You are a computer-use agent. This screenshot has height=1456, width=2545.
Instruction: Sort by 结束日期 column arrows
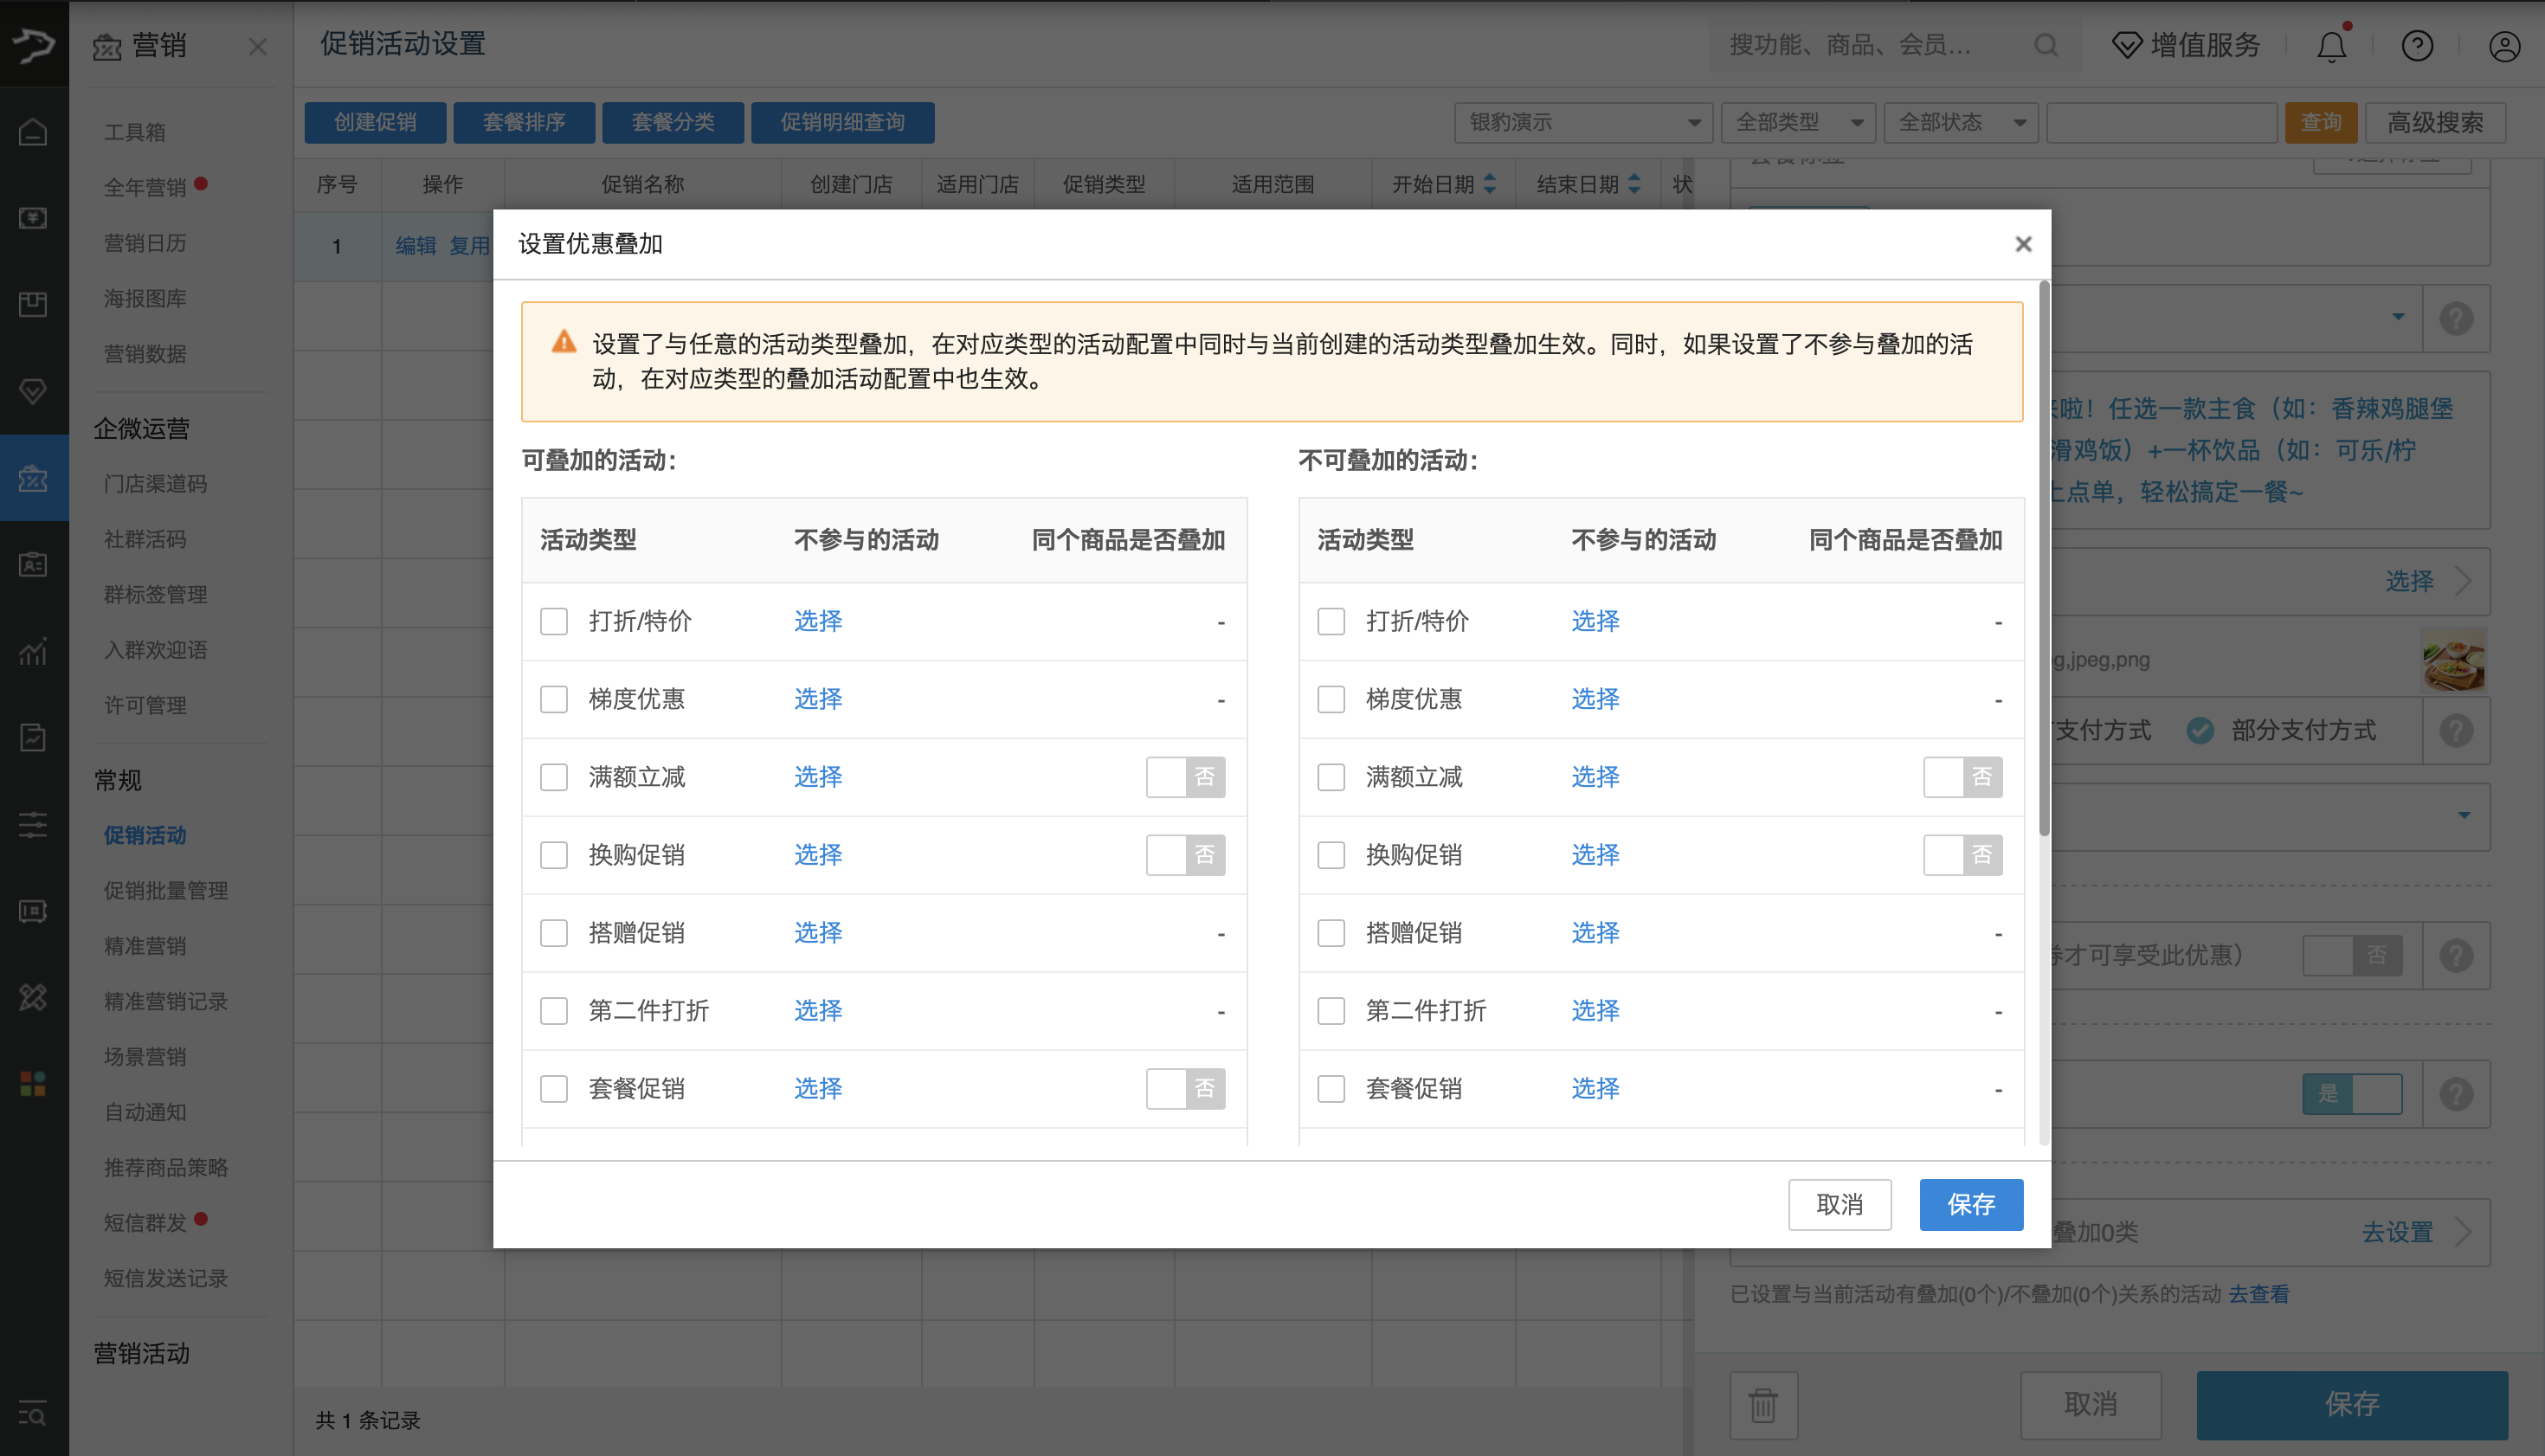click(1634, 184)
